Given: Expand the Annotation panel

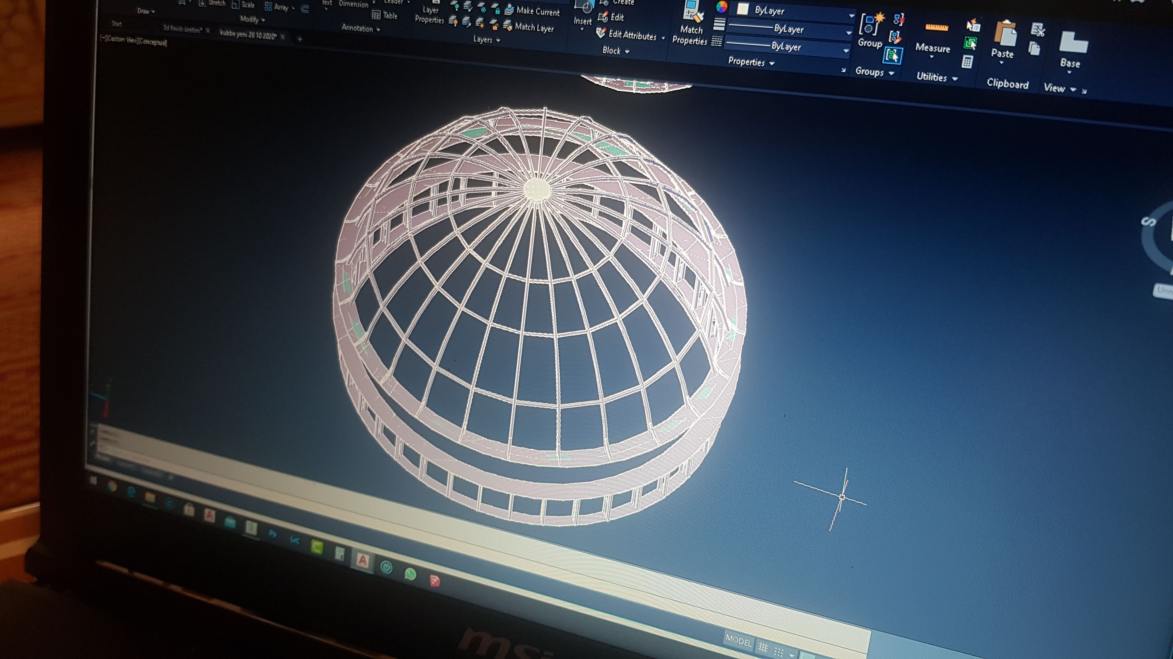Looking at the screenshot, I should [x=361, y=28].
